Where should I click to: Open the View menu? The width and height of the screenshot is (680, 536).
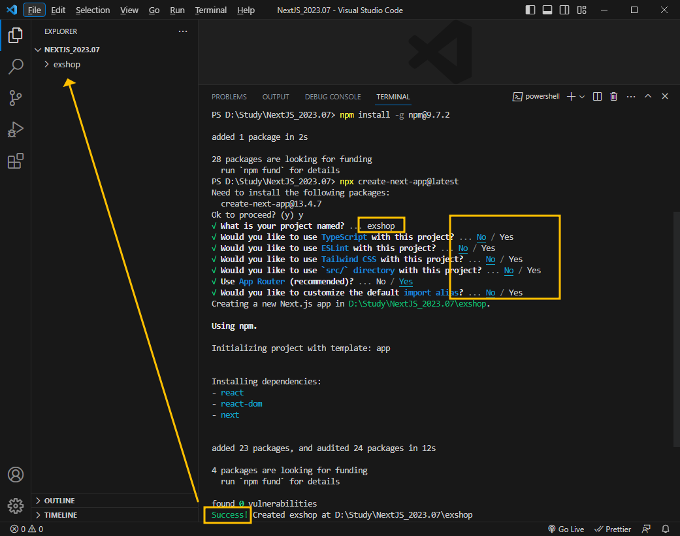(129, 10)
